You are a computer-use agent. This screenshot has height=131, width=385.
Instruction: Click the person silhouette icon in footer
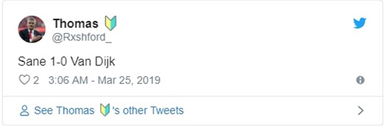24,111
